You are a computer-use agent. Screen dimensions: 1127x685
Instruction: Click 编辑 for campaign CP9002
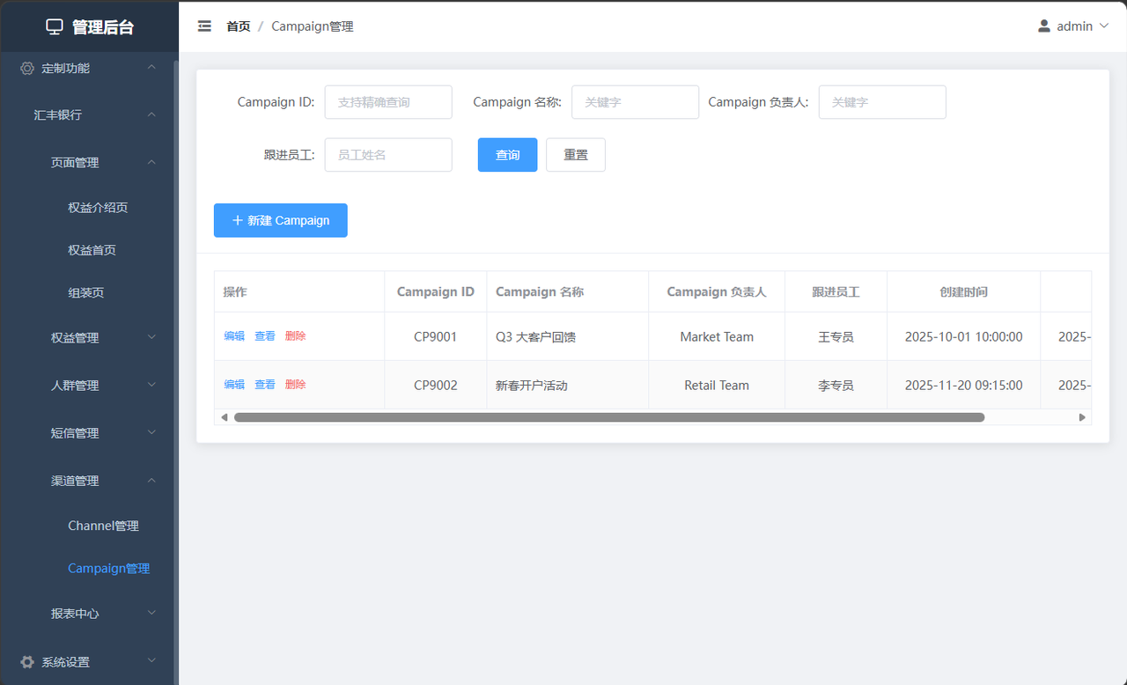tap(234, 385)
